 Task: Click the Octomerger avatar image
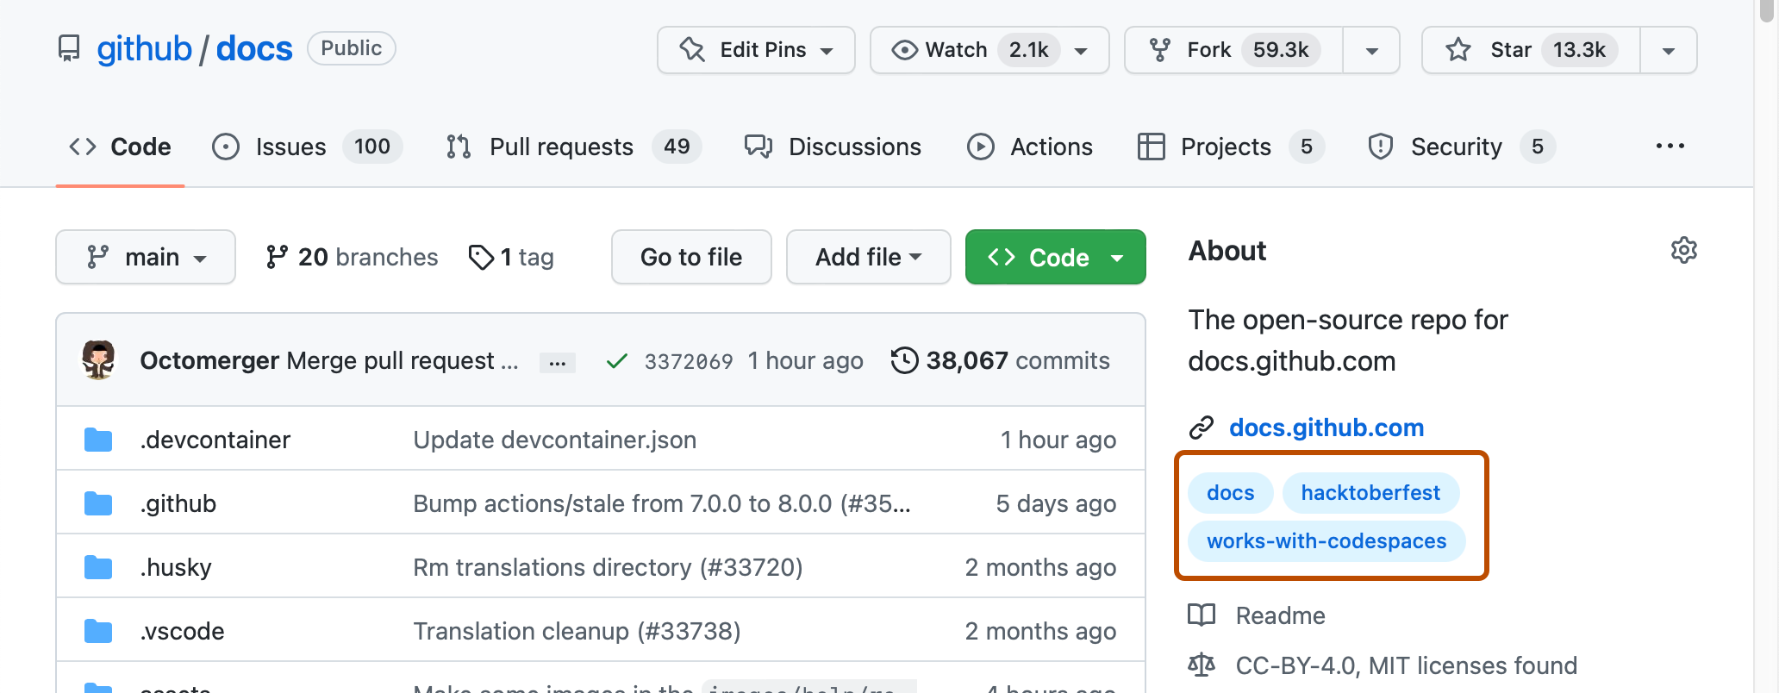99,360
